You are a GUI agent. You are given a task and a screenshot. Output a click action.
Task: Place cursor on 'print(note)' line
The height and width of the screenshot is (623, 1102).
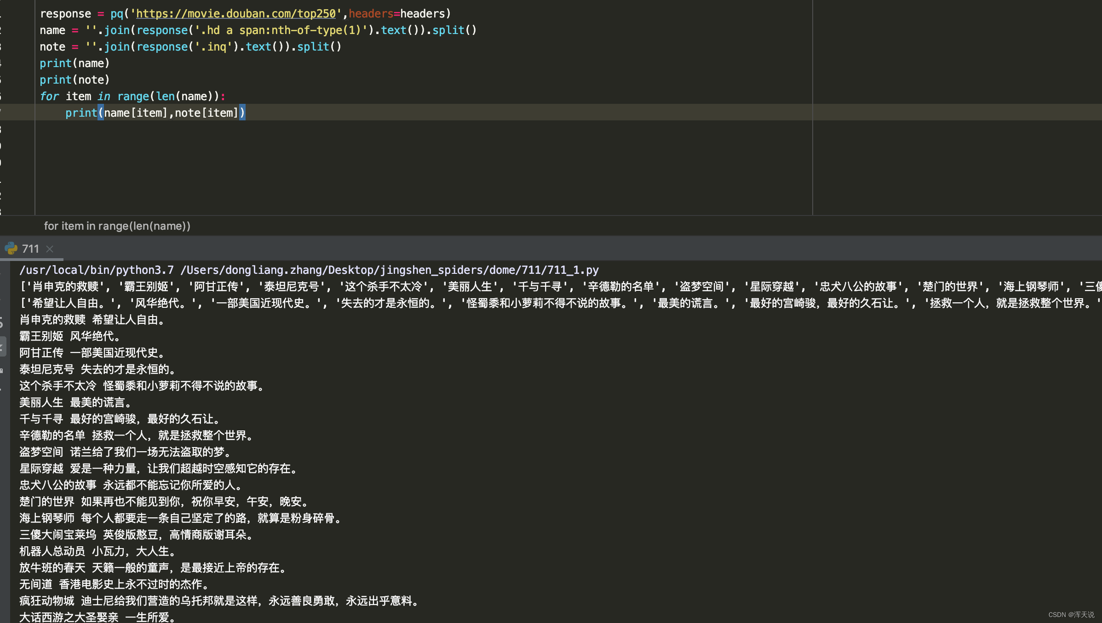(x=75, y=80)
